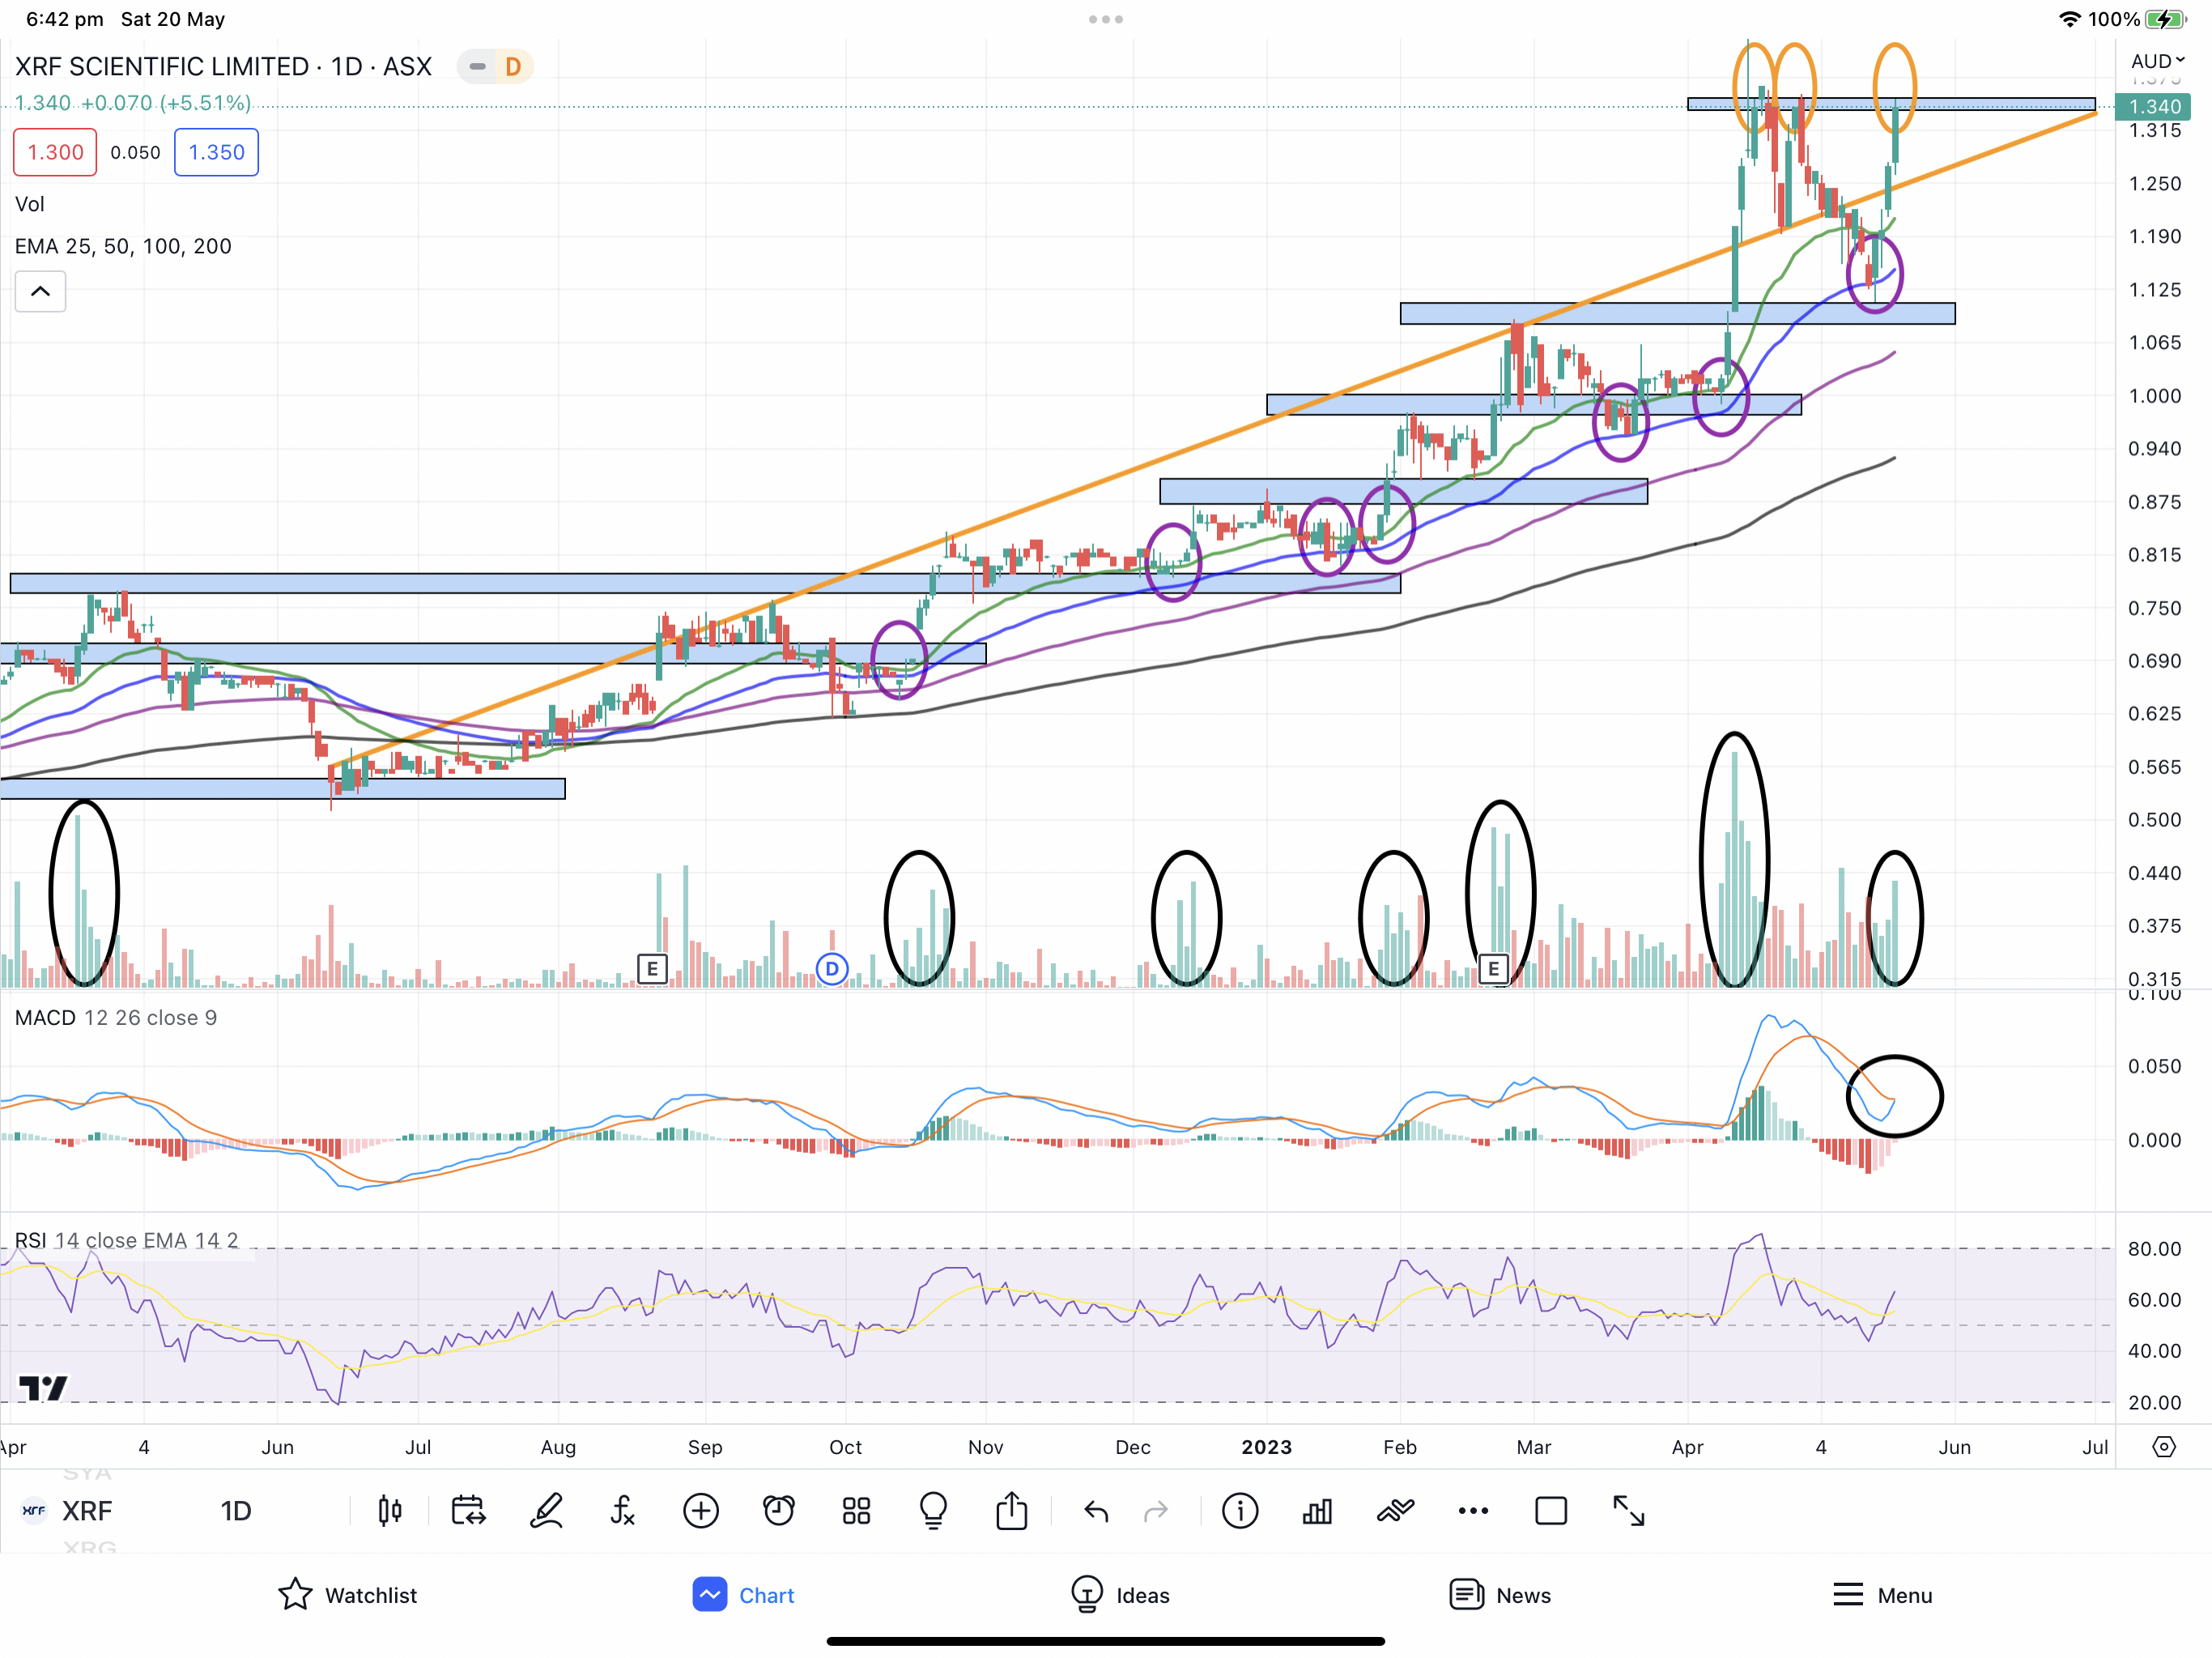Open the bar chart financials icon
This screenshot has height=1658, width=2212.
click(x=1317, y=1511)
